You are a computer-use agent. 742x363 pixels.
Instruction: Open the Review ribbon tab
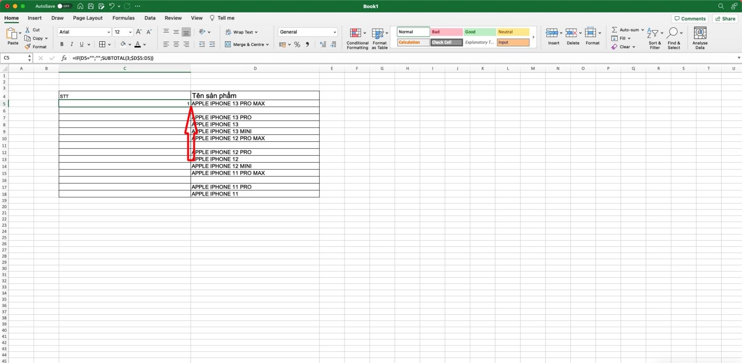coord(173,18)
